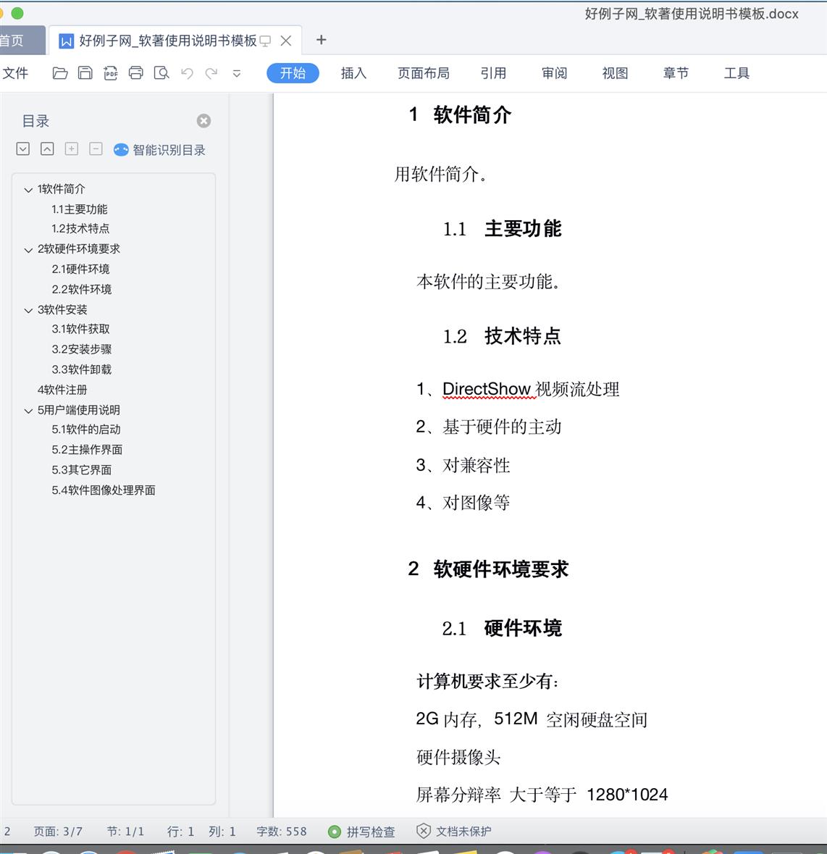Collapse the 3软件安装 outline section
This screenshot has height=854, width=827.
click(x=28, y=311)
